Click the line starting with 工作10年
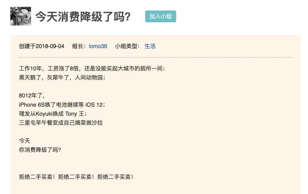308x194 pixels. 92,69
